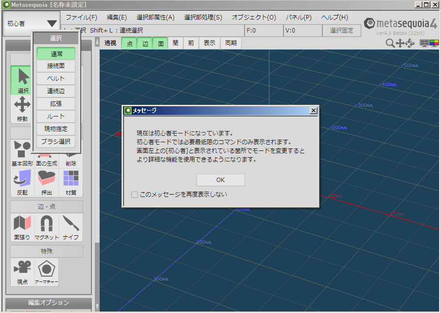This screenshot has width=441, height=313.
Task: Select the 反転 flip tool
Action: 22,182
